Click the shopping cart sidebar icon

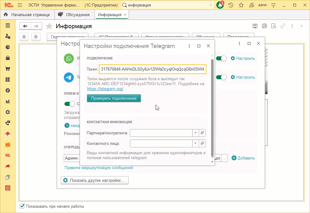(x=8, y=68)
